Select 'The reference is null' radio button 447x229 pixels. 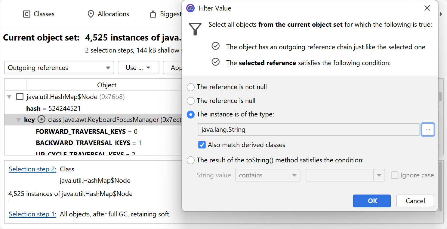[191, 101]
